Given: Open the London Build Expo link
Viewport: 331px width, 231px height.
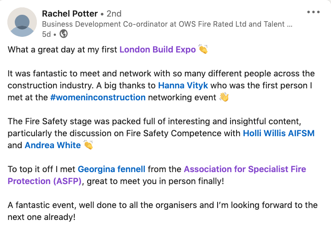Looking at the screenshot, I should click(157, 49).
